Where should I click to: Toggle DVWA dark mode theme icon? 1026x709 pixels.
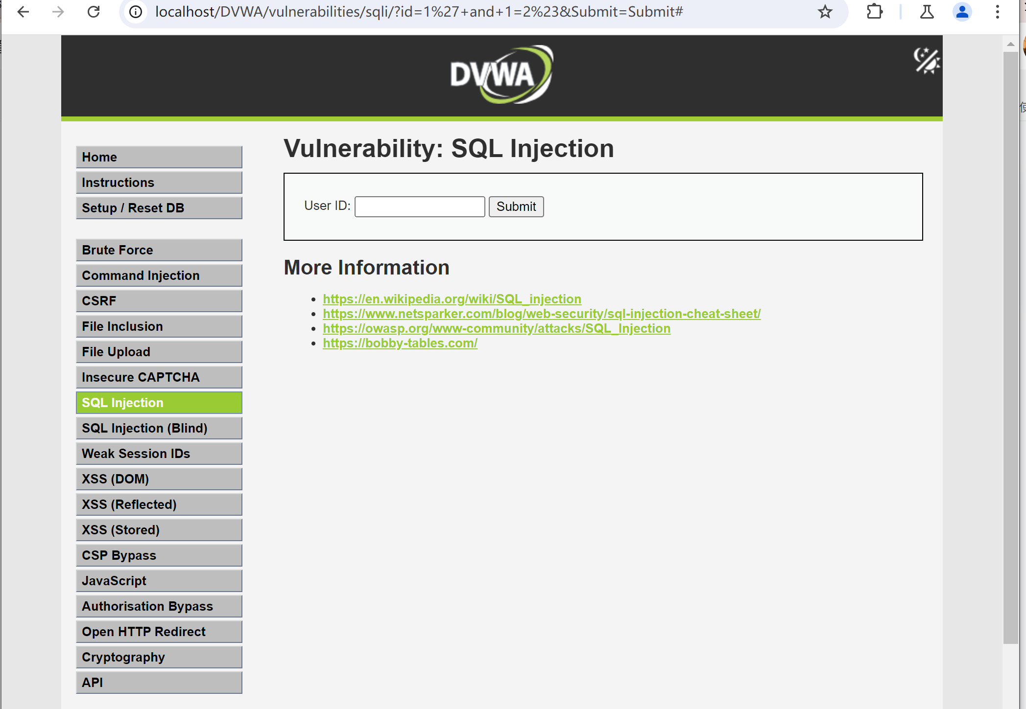pos(926,61)
